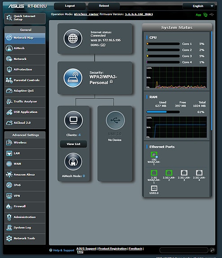Click the 2.5G LAN-3 port icon
This screenshot has height=258, width=222.
[x=184, y=173]
